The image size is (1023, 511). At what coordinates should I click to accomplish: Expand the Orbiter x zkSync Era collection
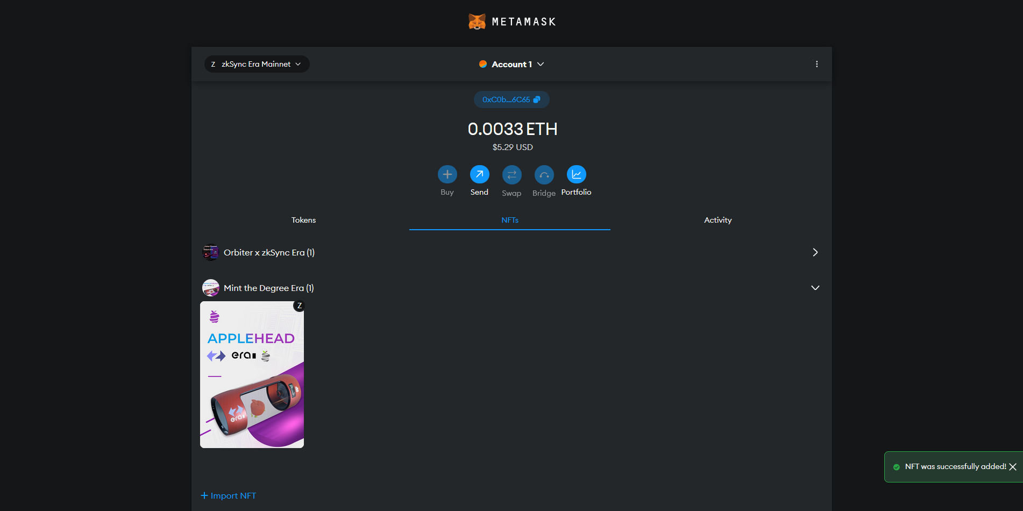point(815,252)
